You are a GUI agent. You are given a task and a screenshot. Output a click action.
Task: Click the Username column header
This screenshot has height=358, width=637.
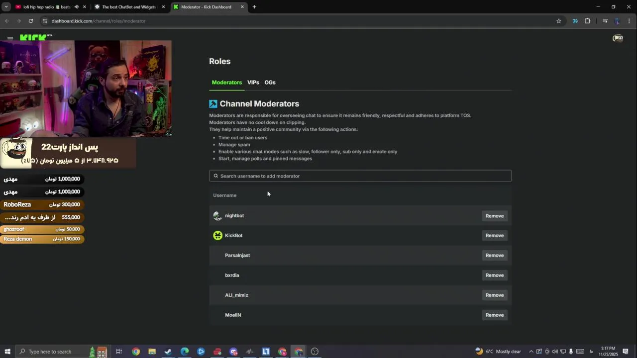pos(225,195)
